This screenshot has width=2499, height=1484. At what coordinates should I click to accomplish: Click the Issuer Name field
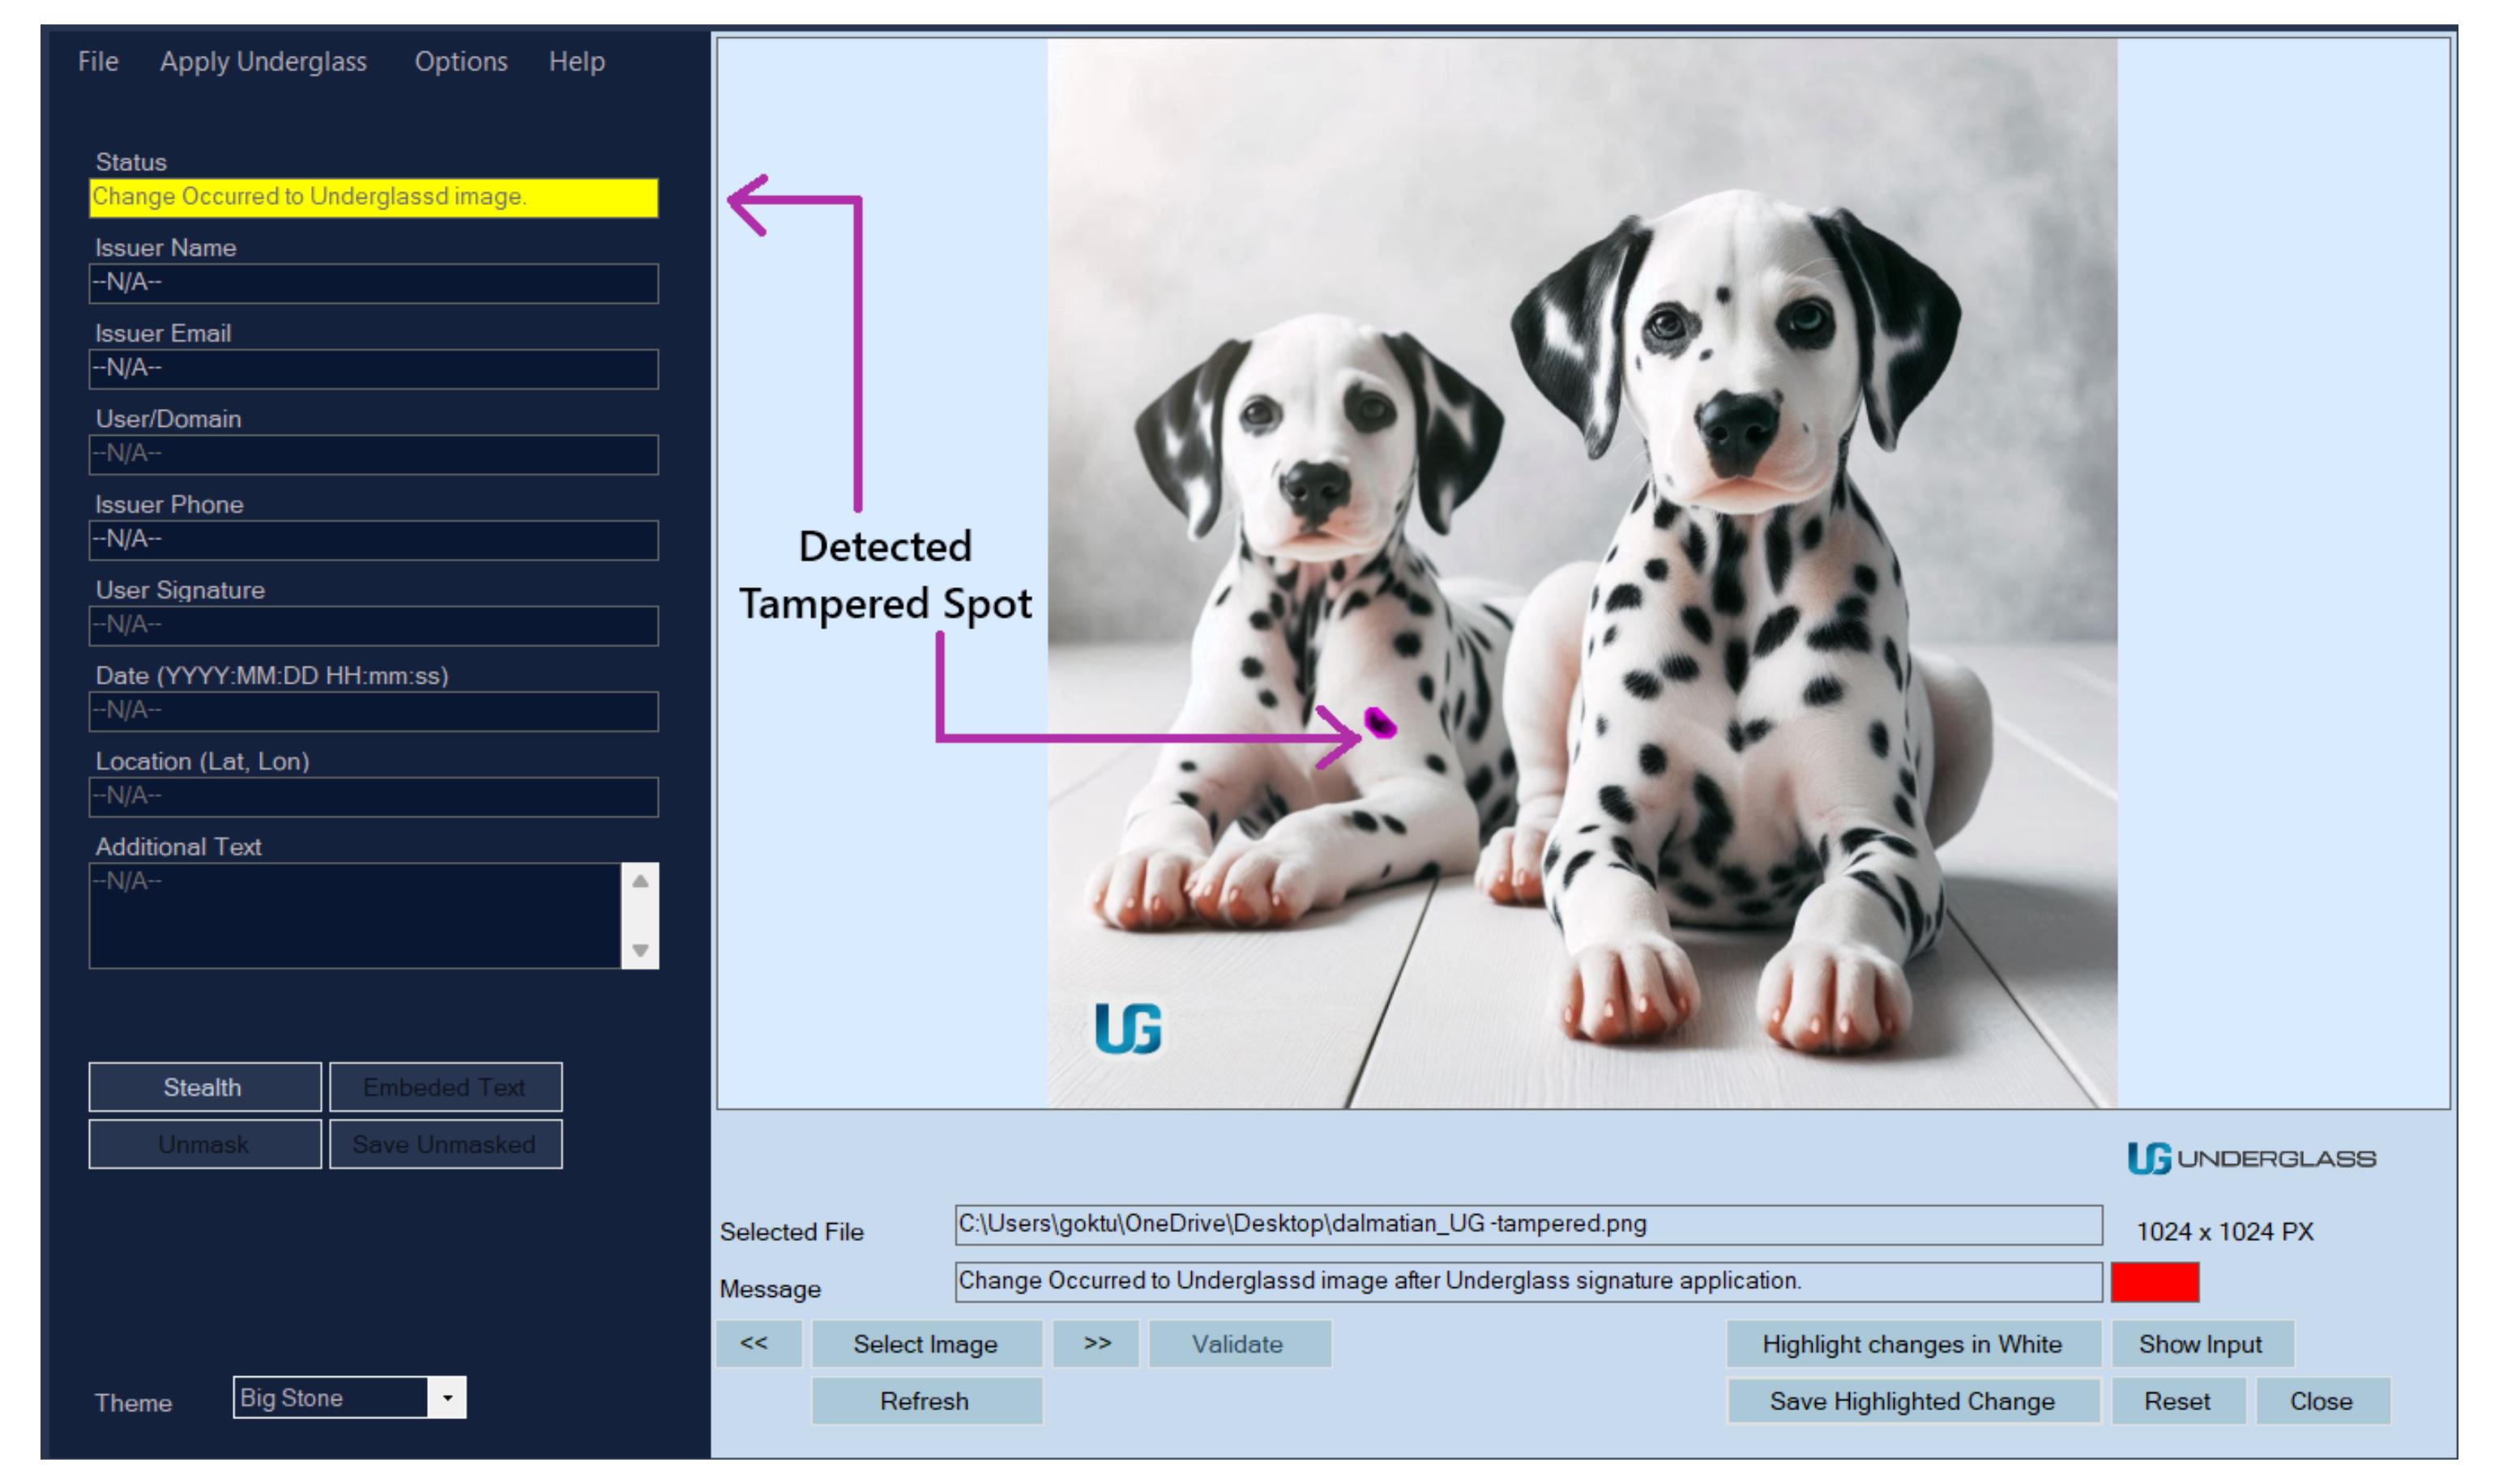pyautogui.click(x=373, y=284)
